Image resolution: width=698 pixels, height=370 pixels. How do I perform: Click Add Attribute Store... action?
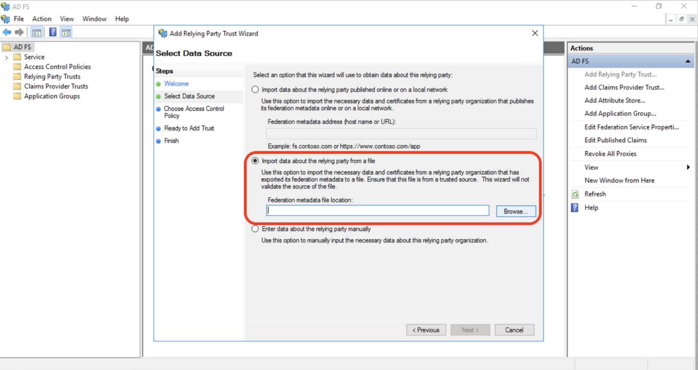(x=615, y=100)
